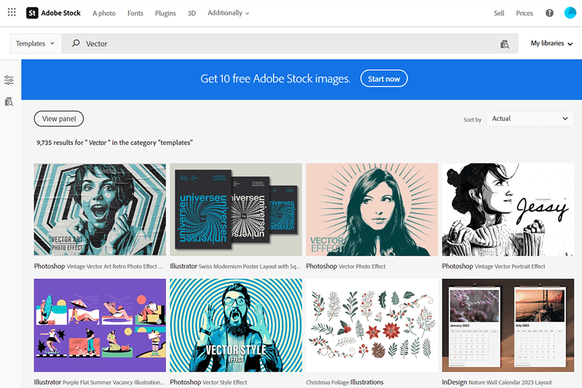Open the Sort by Actual dropdown
Viewport: 582px width, 388px height.
click(530, 118)
